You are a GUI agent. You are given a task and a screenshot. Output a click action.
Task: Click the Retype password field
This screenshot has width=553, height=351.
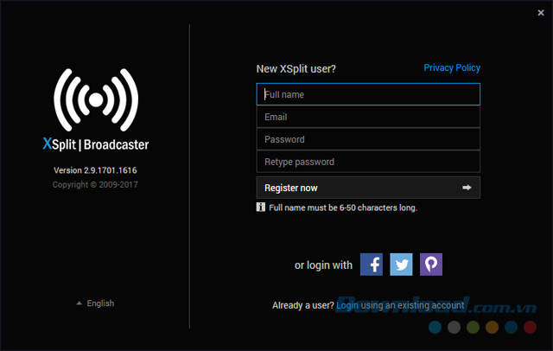pyautogui.click(x=368, y=162)
